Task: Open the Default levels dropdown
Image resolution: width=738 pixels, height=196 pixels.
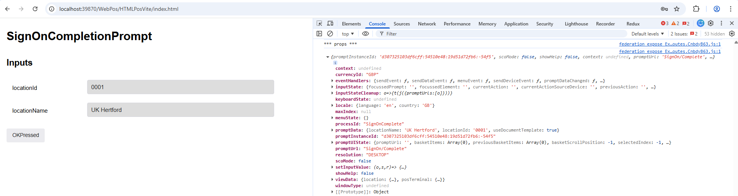Action: click(647, 34)
